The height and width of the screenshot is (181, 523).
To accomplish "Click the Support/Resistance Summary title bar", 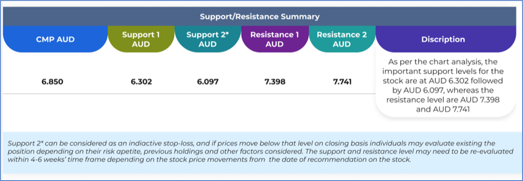I will pyautogui.click(x=260, y=17).
